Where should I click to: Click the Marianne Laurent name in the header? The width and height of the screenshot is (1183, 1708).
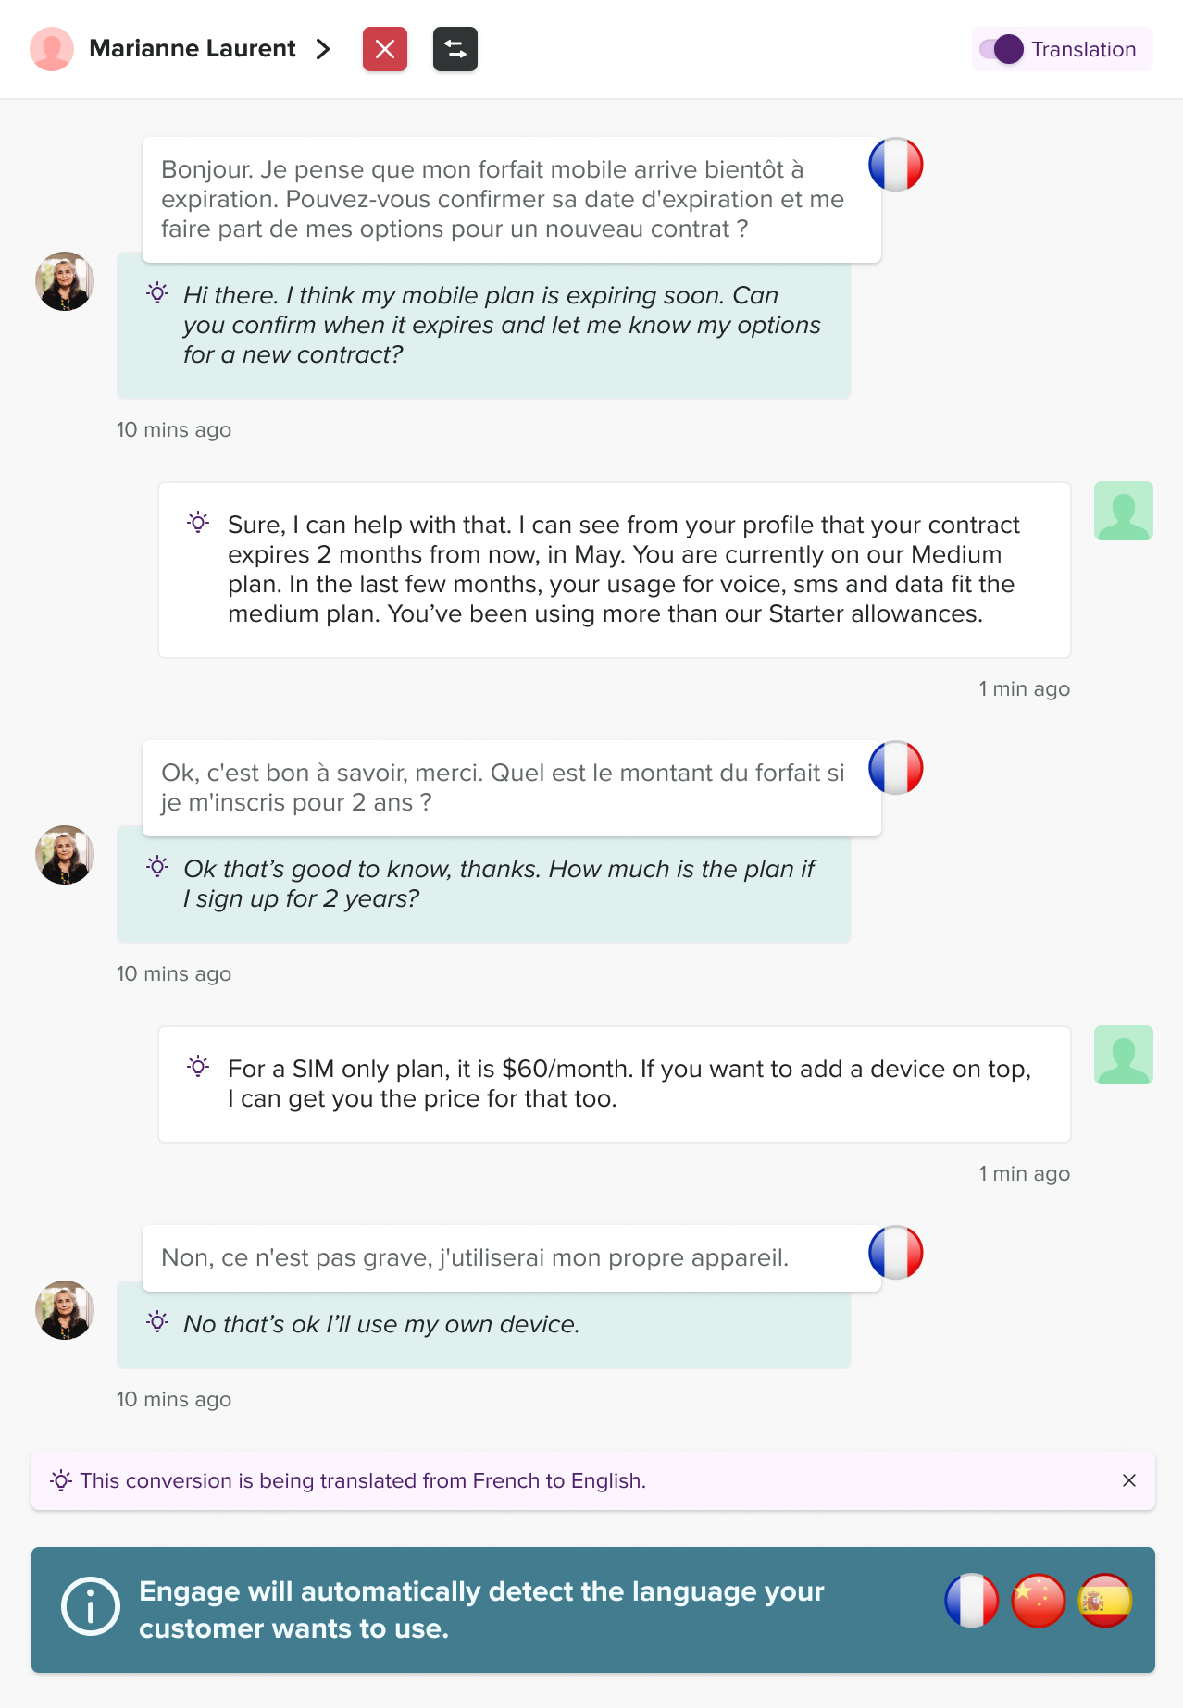[x=193, y=49]
